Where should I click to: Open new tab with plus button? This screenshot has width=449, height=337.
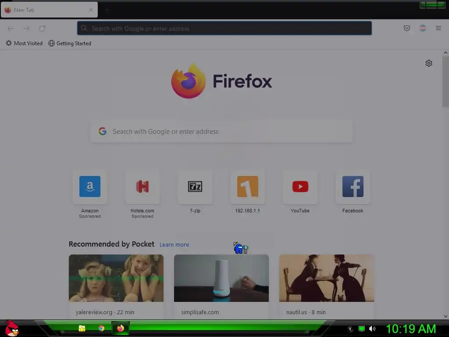coord(107,10)
